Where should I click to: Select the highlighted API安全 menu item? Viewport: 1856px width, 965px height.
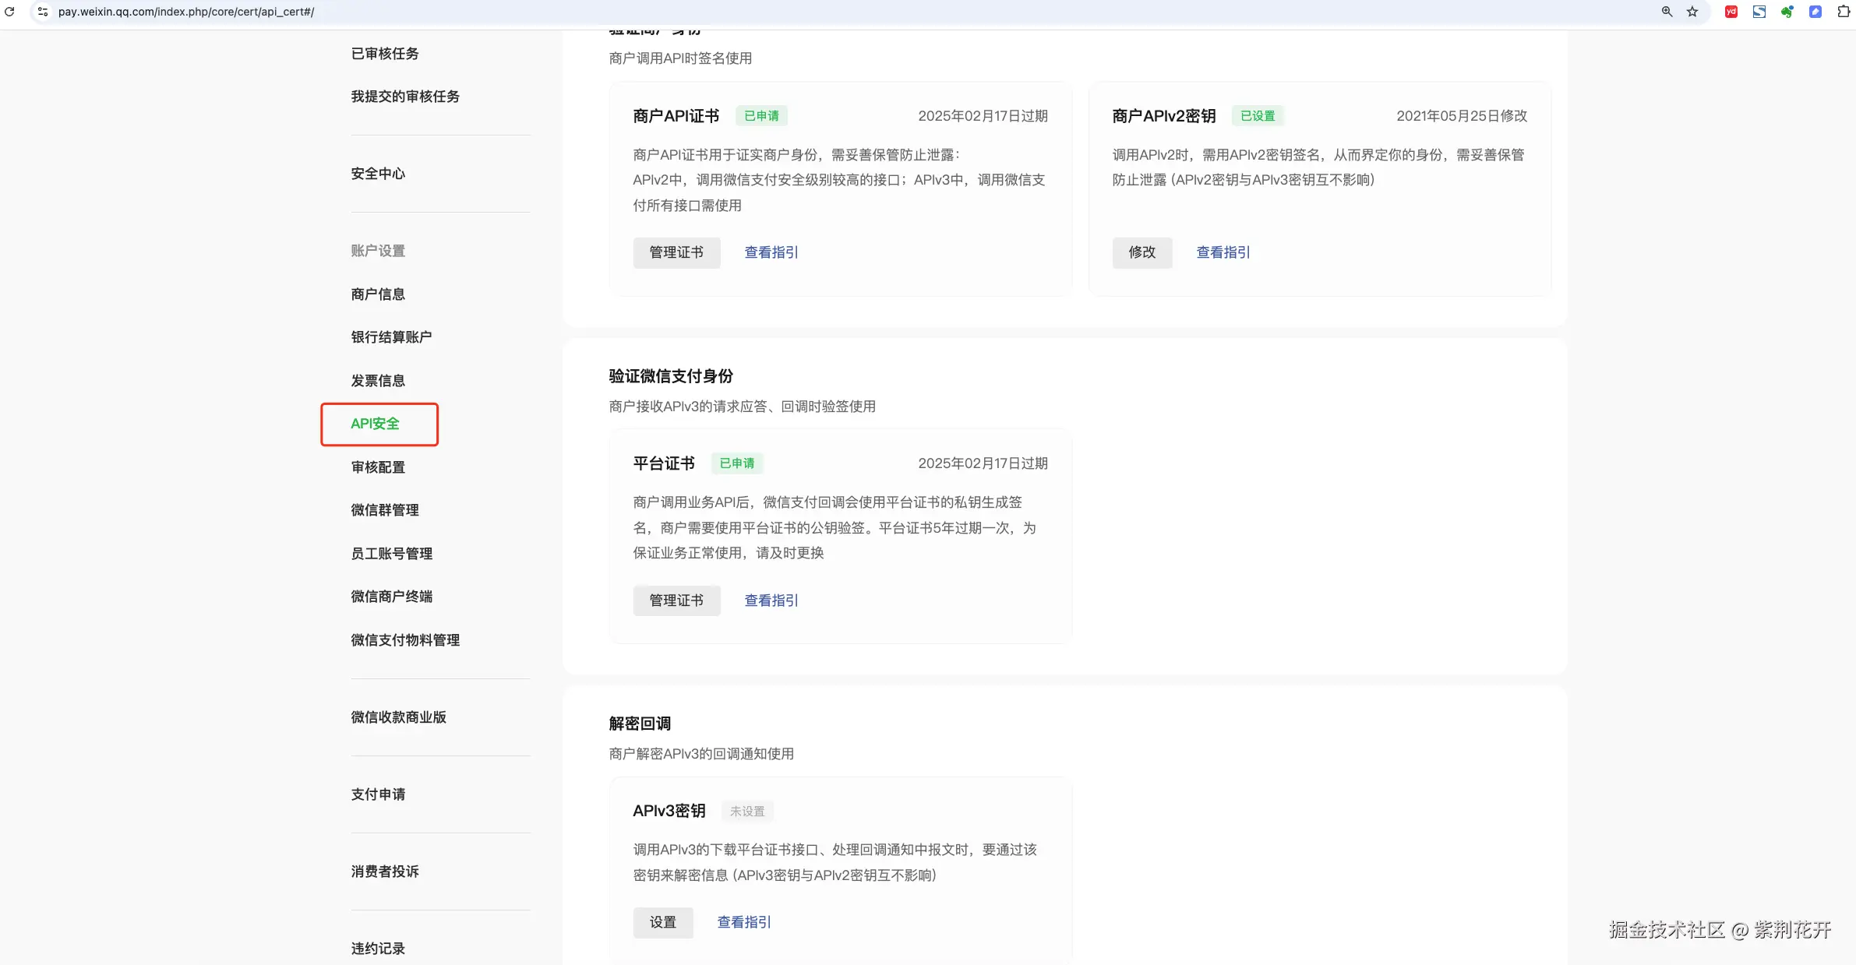click(x=375, y=424)
